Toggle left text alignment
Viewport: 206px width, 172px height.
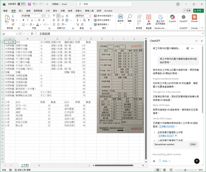[54, 20]
